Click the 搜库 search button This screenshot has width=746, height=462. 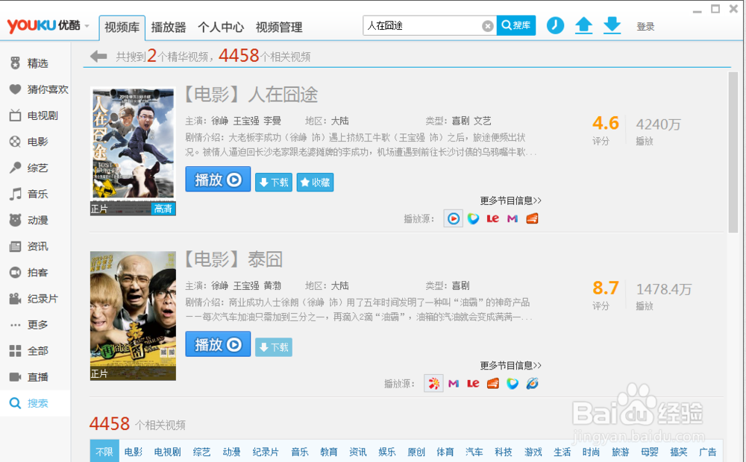click(516, 25)
